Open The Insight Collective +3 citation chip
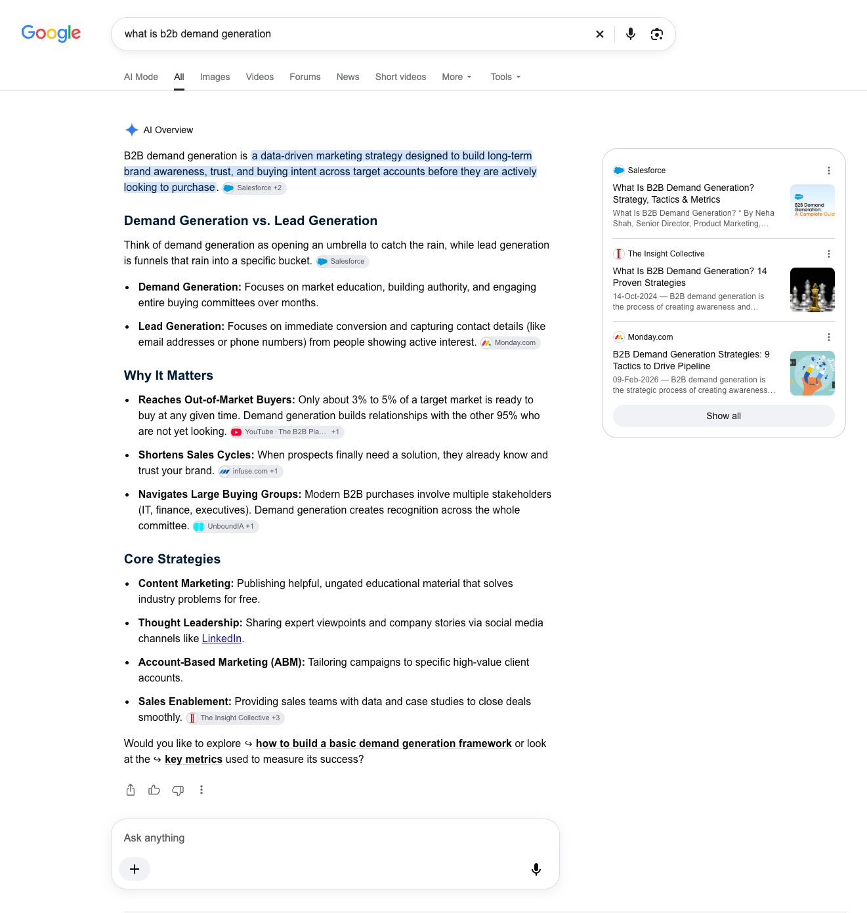The image size is (867, 913). (x=235, y=718)
